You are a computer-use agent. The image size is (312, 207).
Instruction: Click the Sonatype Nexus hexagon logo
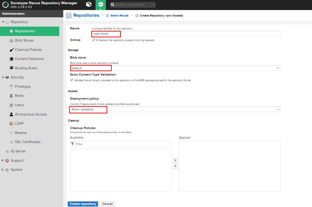(x=5, y=5)
